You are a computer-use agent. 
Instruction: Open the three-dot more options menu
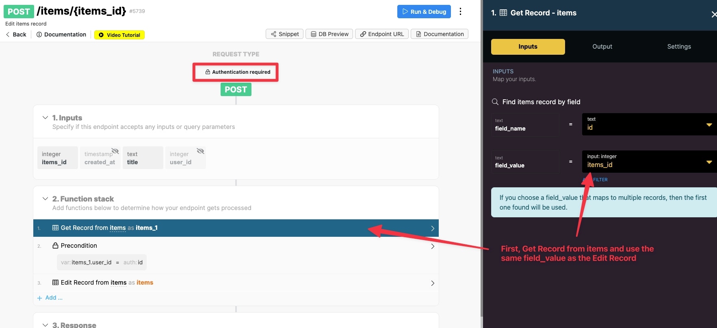click(x=460, y=11)
